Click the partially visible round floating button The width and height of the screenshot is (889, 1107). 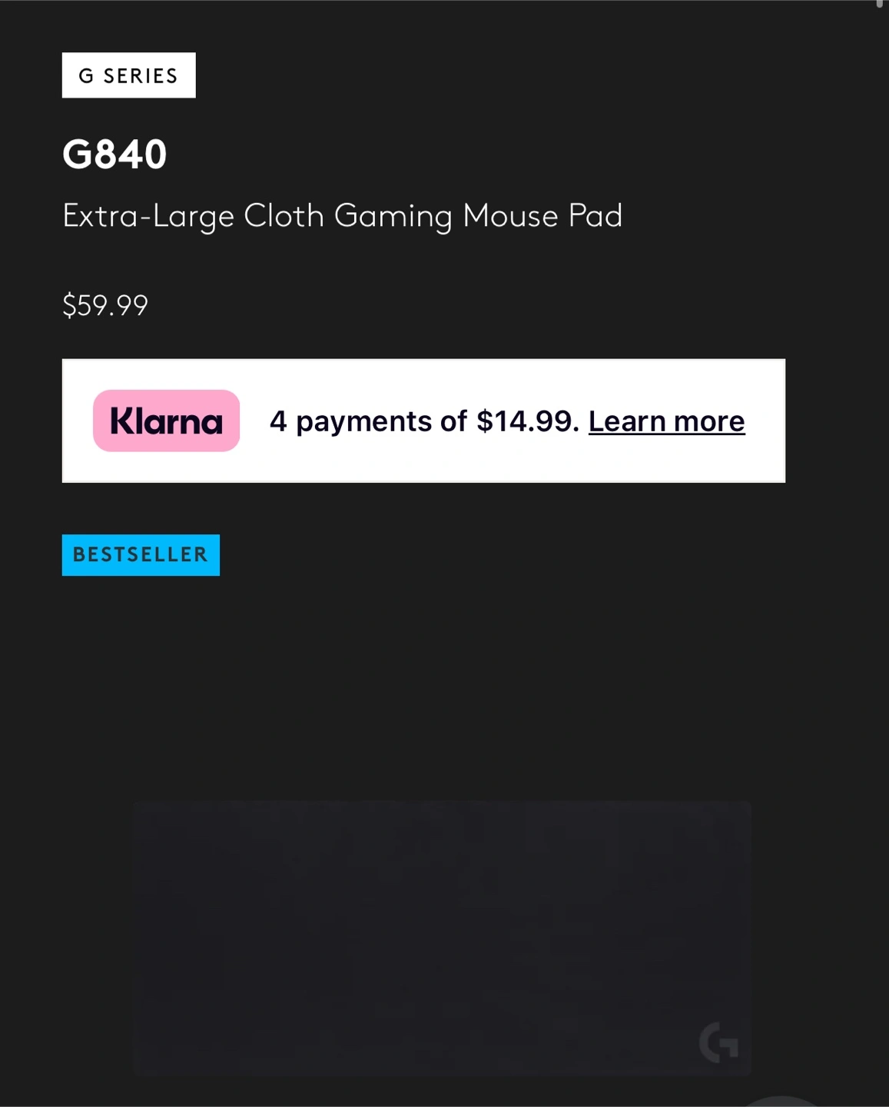pyautogui.click(x=781, y=1101)
